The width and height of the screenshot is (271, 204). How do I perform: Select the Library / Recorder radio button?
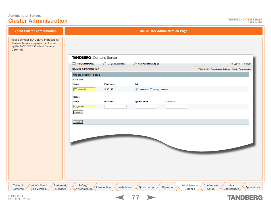tap(151, 89)
